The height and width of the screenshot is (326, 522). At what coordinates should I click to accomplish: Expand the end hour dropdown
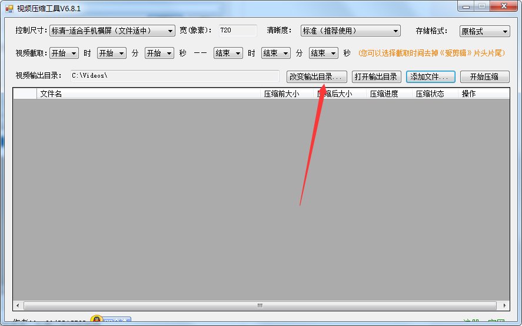(228, 53)
